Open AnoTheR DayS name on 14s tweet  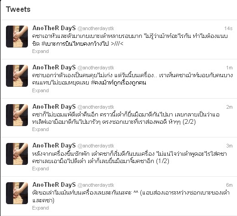pos(54,28)
